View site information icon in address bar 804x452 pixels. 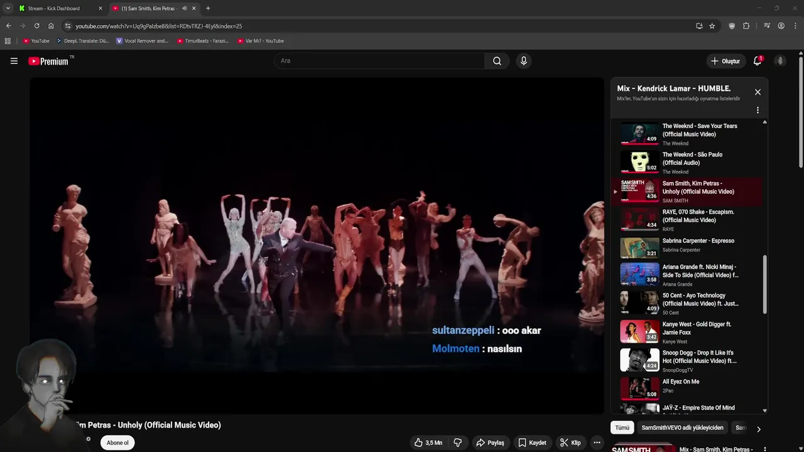coord(68,26)
